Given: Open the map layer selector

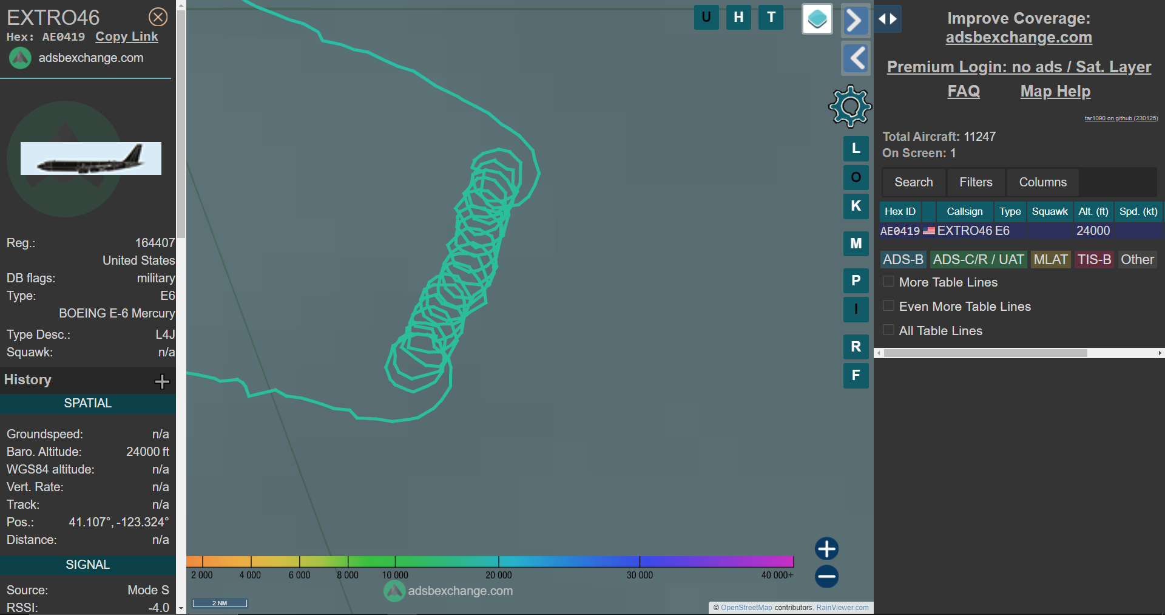Looking at the screenshot, I should (x=817, y=19).
